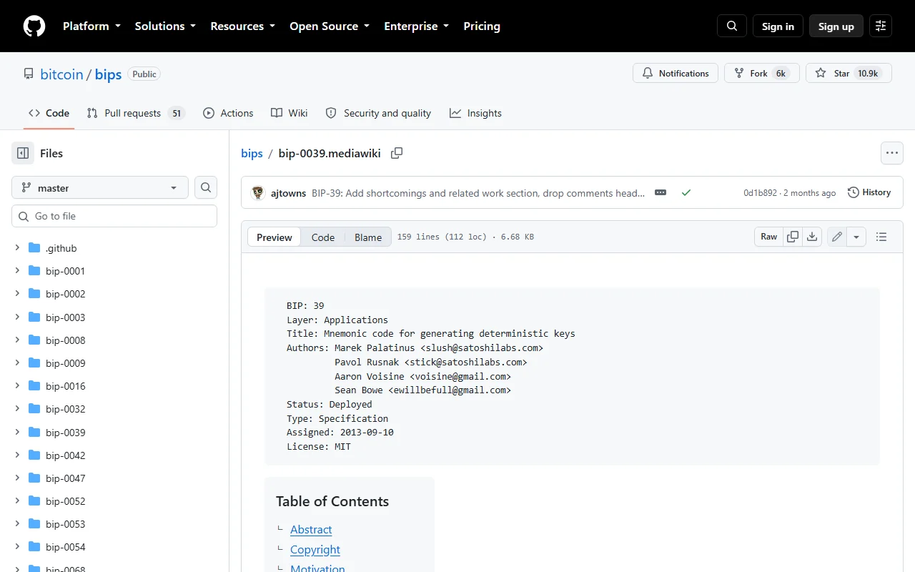
Task: Download the raw file icon
Action: click(812, 237)
